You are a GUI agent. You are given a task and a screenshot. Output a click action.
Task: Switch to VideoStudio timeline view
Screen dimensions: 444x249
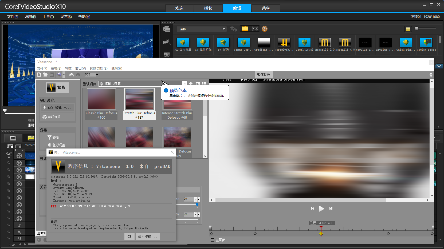pyautogui.click(x=31, y=138)
